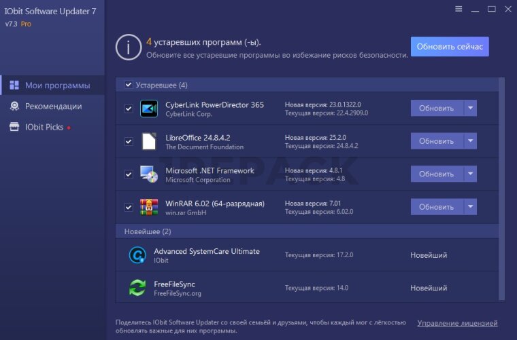Viewport: 517px width, 340px height.
Task: Switch to the IObit Picks section
Action: 44,127
